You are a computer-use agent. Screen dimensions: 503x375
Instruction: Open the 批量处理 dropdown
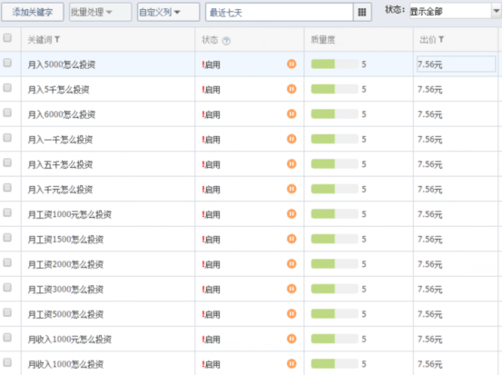pos(101,12)
